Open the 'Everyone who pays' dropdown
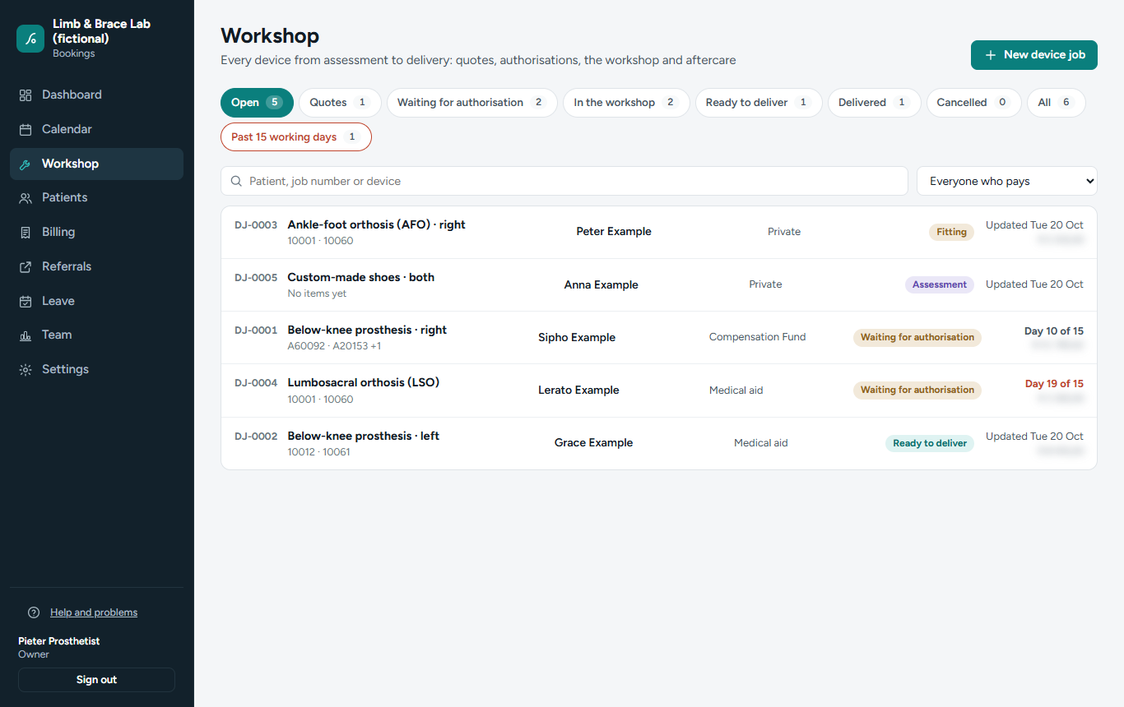Screen dimensions: 1124x707 [1006, 181]
